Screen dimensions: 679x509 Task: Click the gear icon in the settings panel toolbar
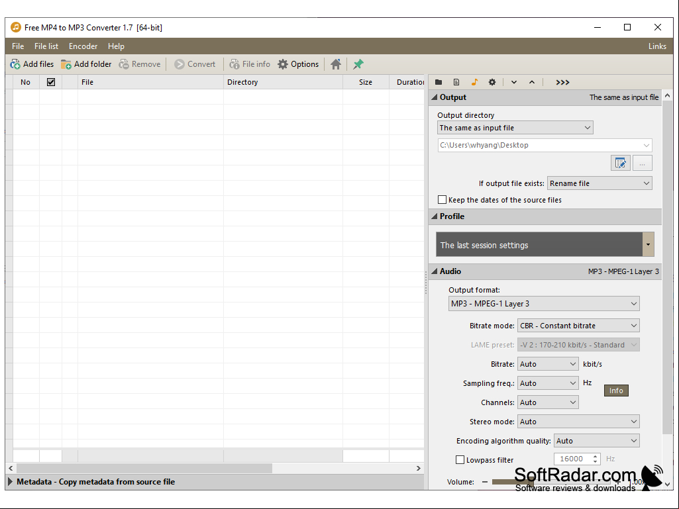(492, 82)
